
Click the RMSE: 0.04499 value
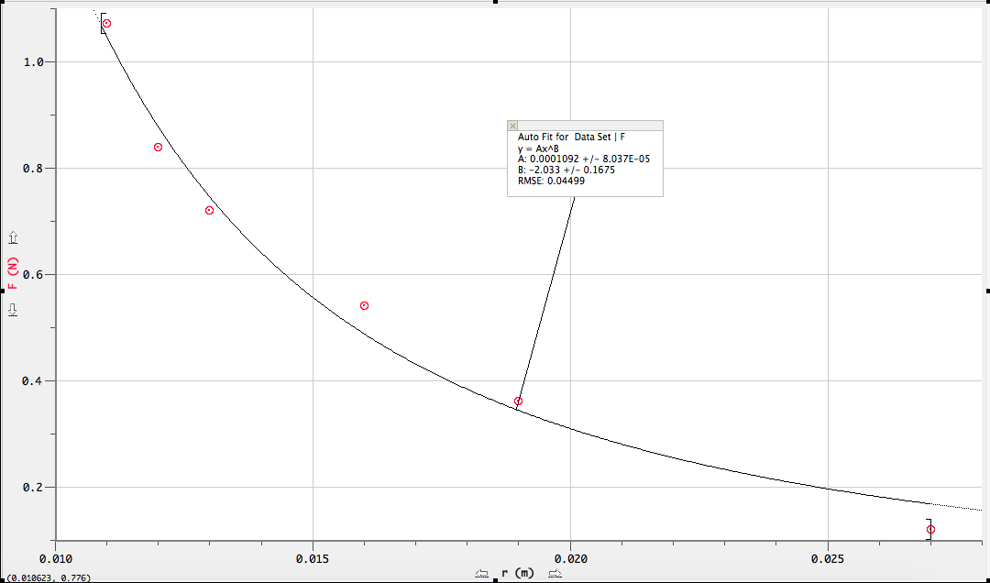tap(550, 181)
